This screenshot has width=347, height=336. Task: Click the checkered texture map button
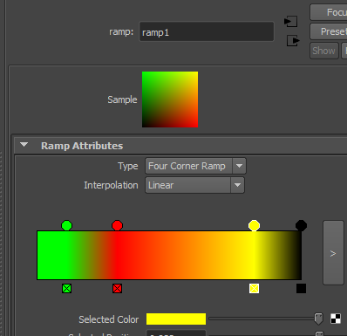point(336,319)
